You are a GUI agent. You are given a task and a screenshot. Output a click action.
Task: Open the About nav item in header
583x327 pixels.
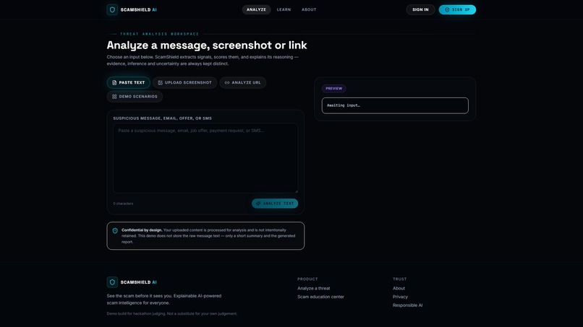309,9
